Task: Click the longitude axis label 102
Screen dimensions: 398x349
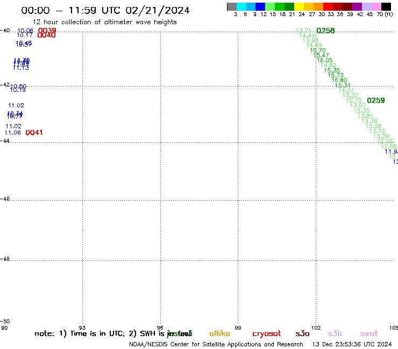Action: click(316, 328)
